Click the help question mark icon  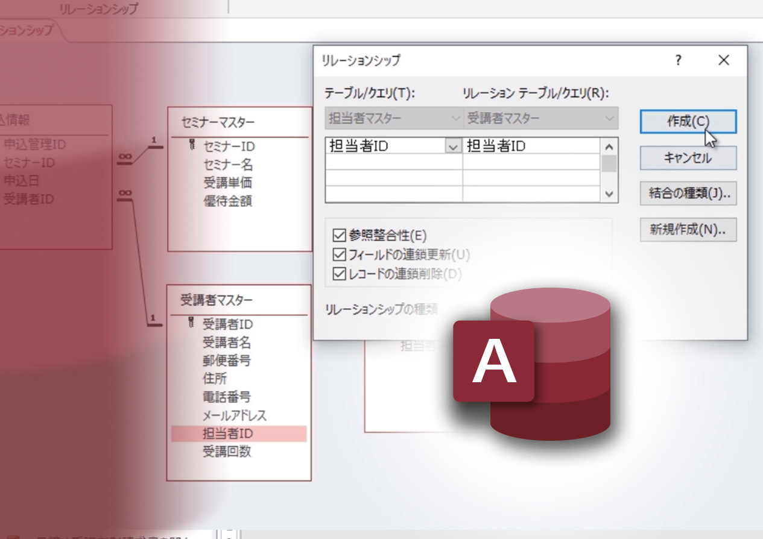pyautogui.click(x=679, y=60)
